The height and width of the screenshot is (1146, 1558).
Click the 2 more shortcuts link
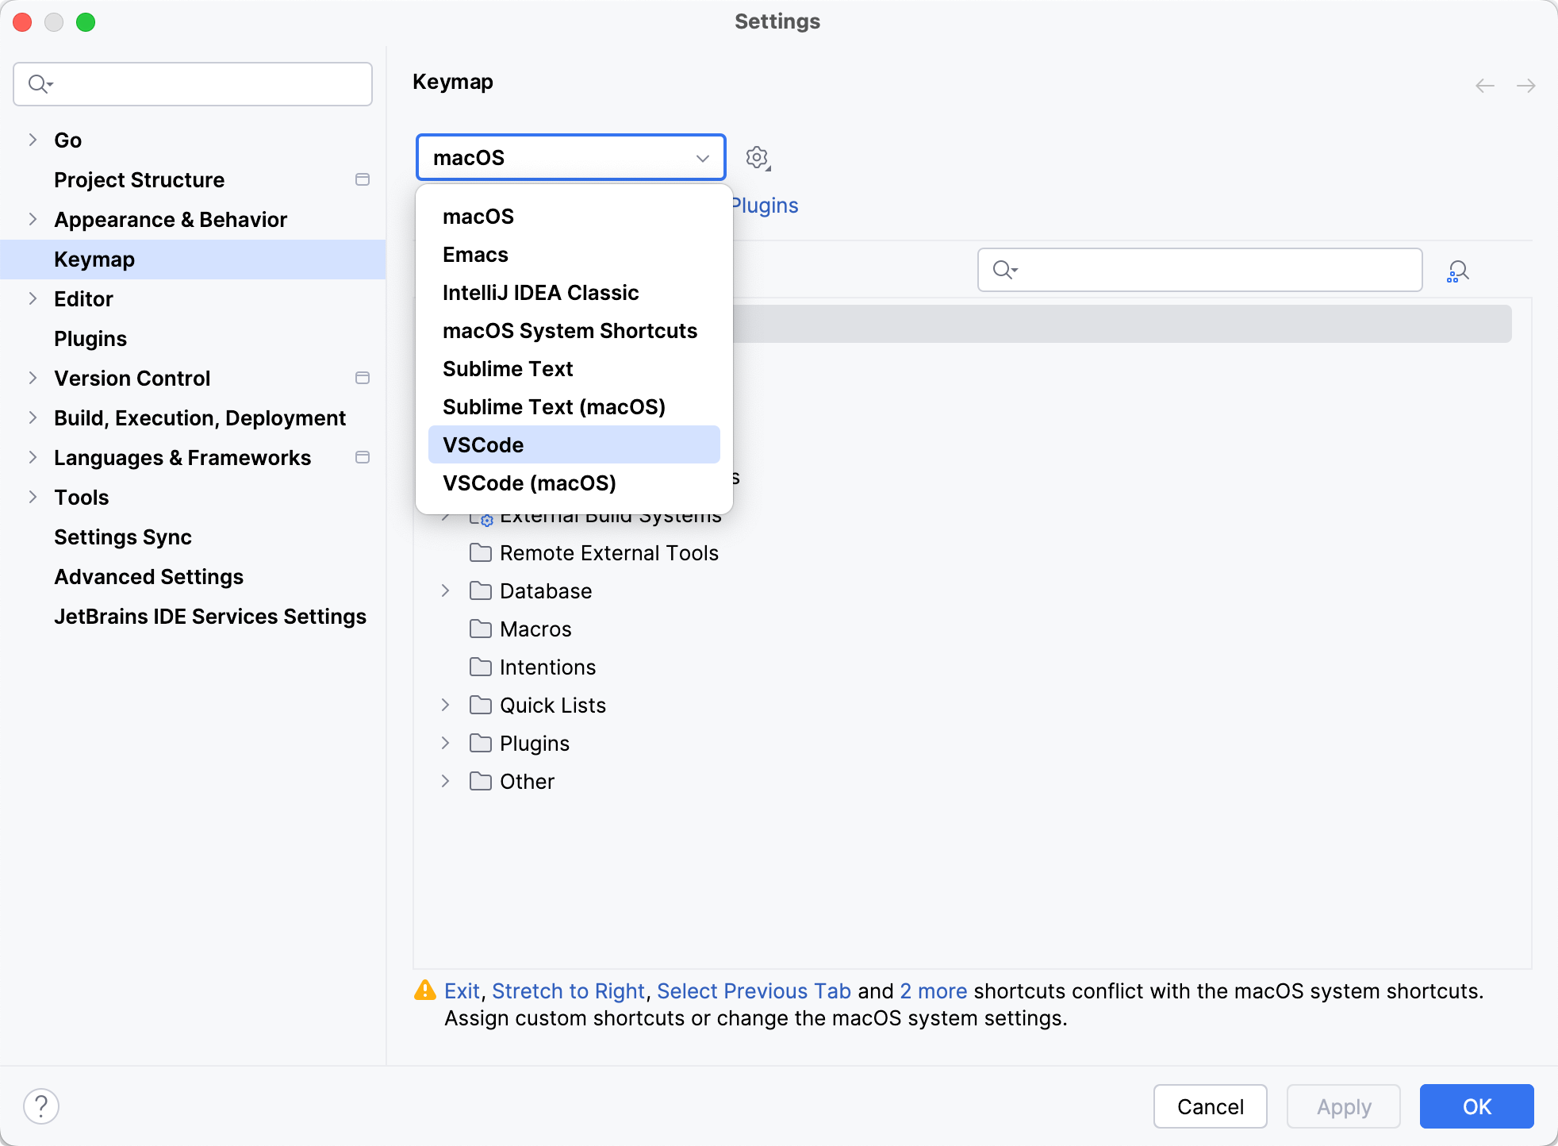click(932, 990)
